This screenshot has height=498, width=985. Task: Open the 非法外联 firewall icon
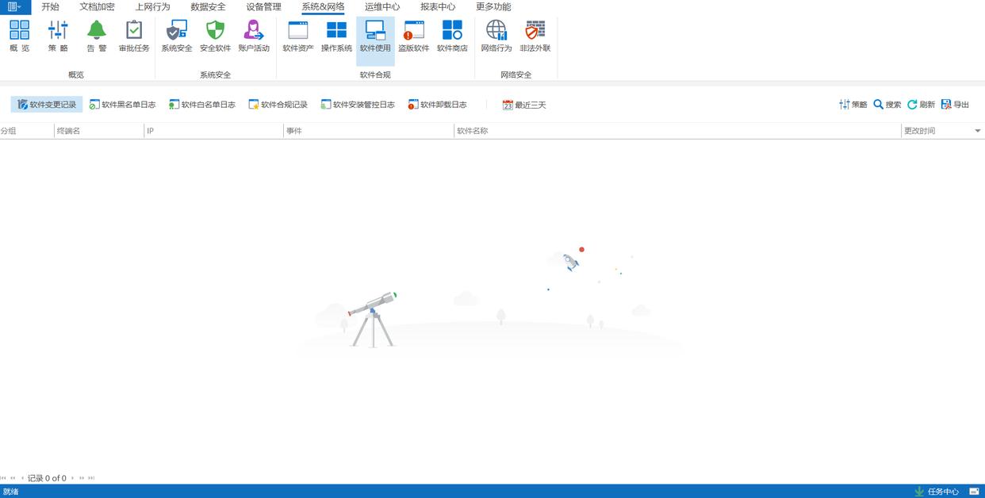(x=535, y=36)
